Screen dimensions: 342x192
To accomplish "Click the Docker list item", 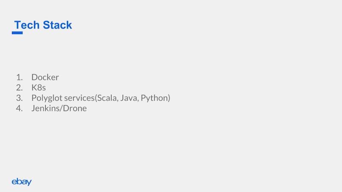I will coord(45,77).
